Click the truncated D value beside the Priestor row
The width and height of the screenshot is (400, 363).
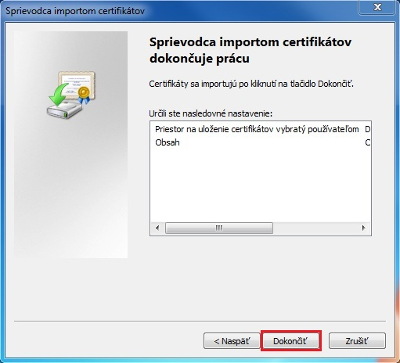click(368, 129)
